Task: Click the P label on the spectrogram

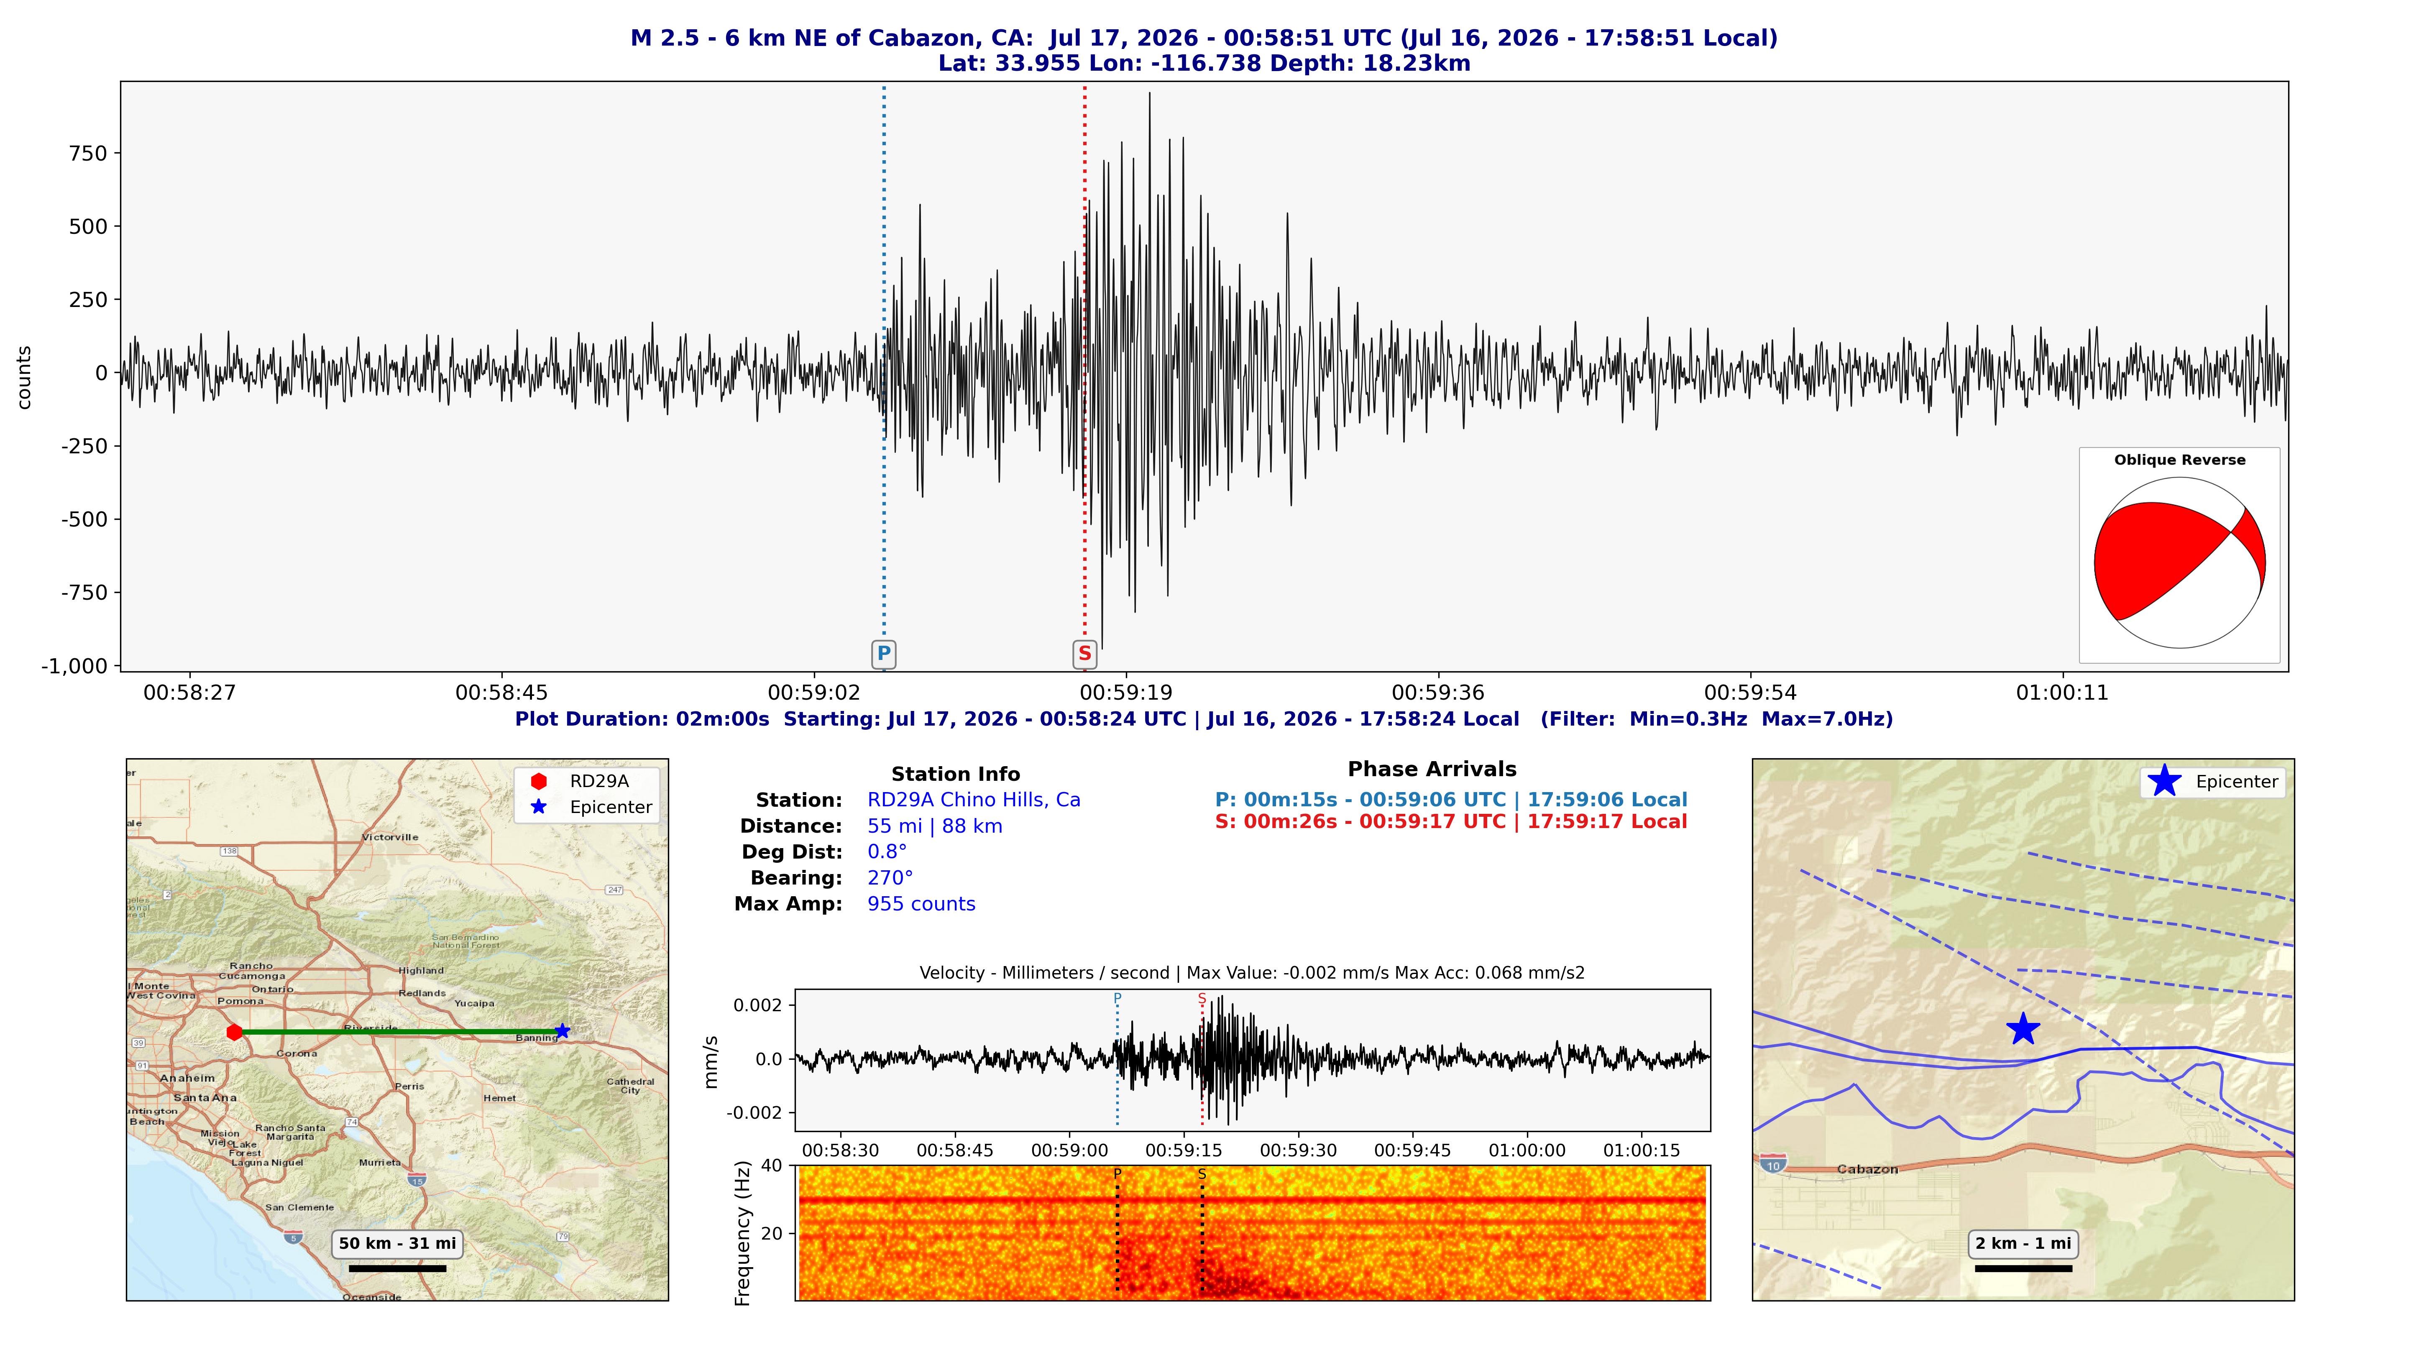Action: click(x=1117, y=1174)
